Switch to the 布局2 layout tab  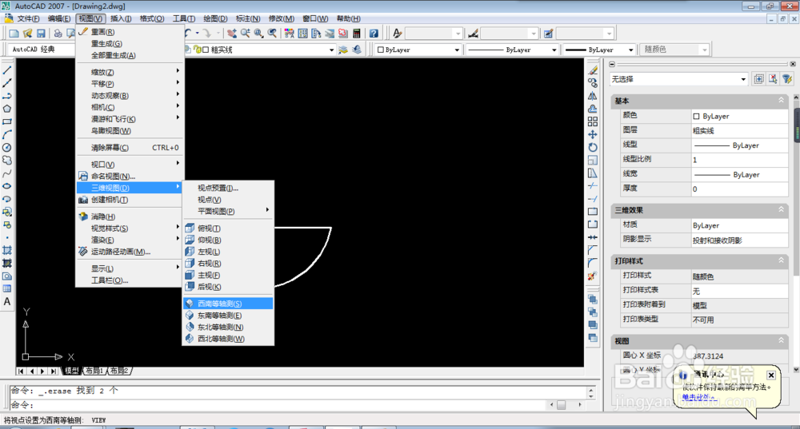pyautogui.click(x=119, y=371)
